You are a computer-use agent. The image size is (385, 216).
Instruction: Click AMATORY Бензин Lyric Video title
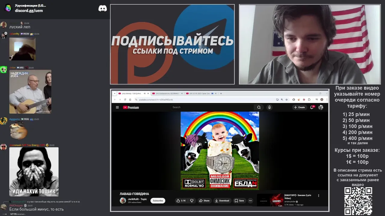click(298, 197)
